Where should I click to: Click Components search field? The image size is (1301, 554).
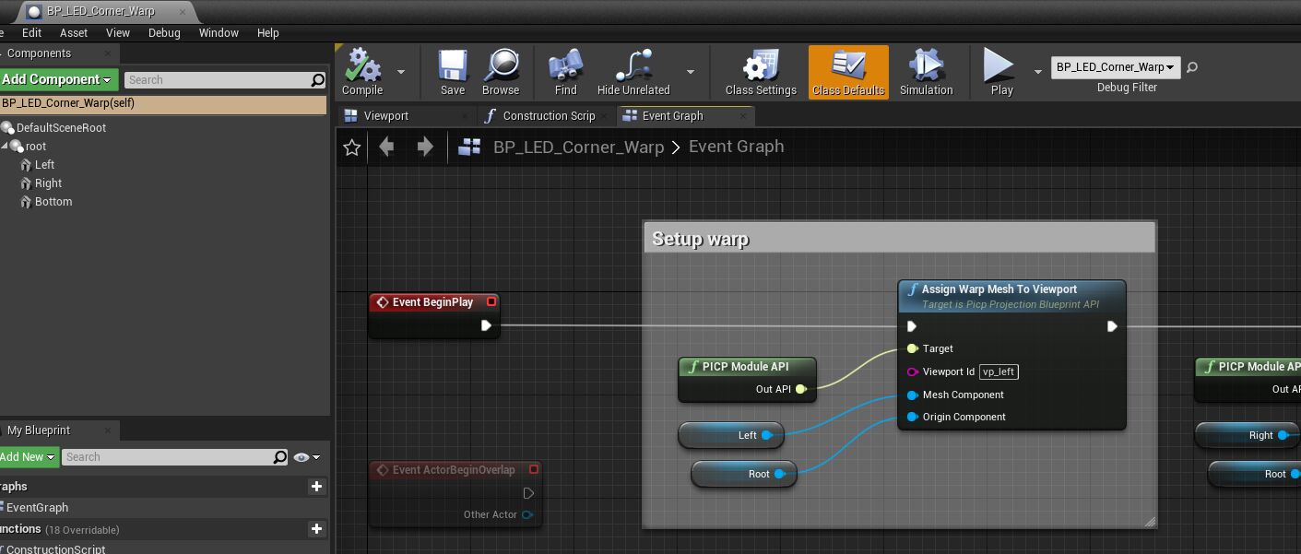pos(217,80)
